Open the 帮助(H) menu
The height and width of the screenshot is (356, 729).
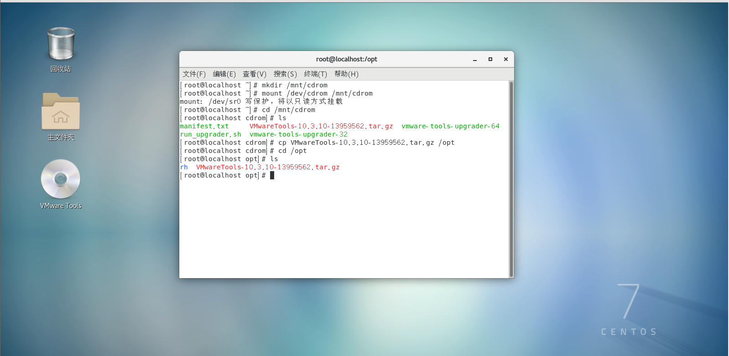coord(346,74)
